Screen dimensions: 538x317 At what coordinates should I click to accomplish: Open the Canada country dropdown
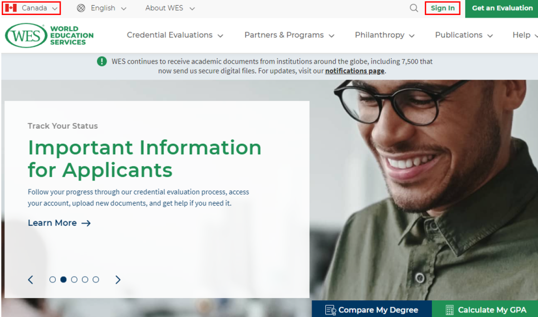31,8
